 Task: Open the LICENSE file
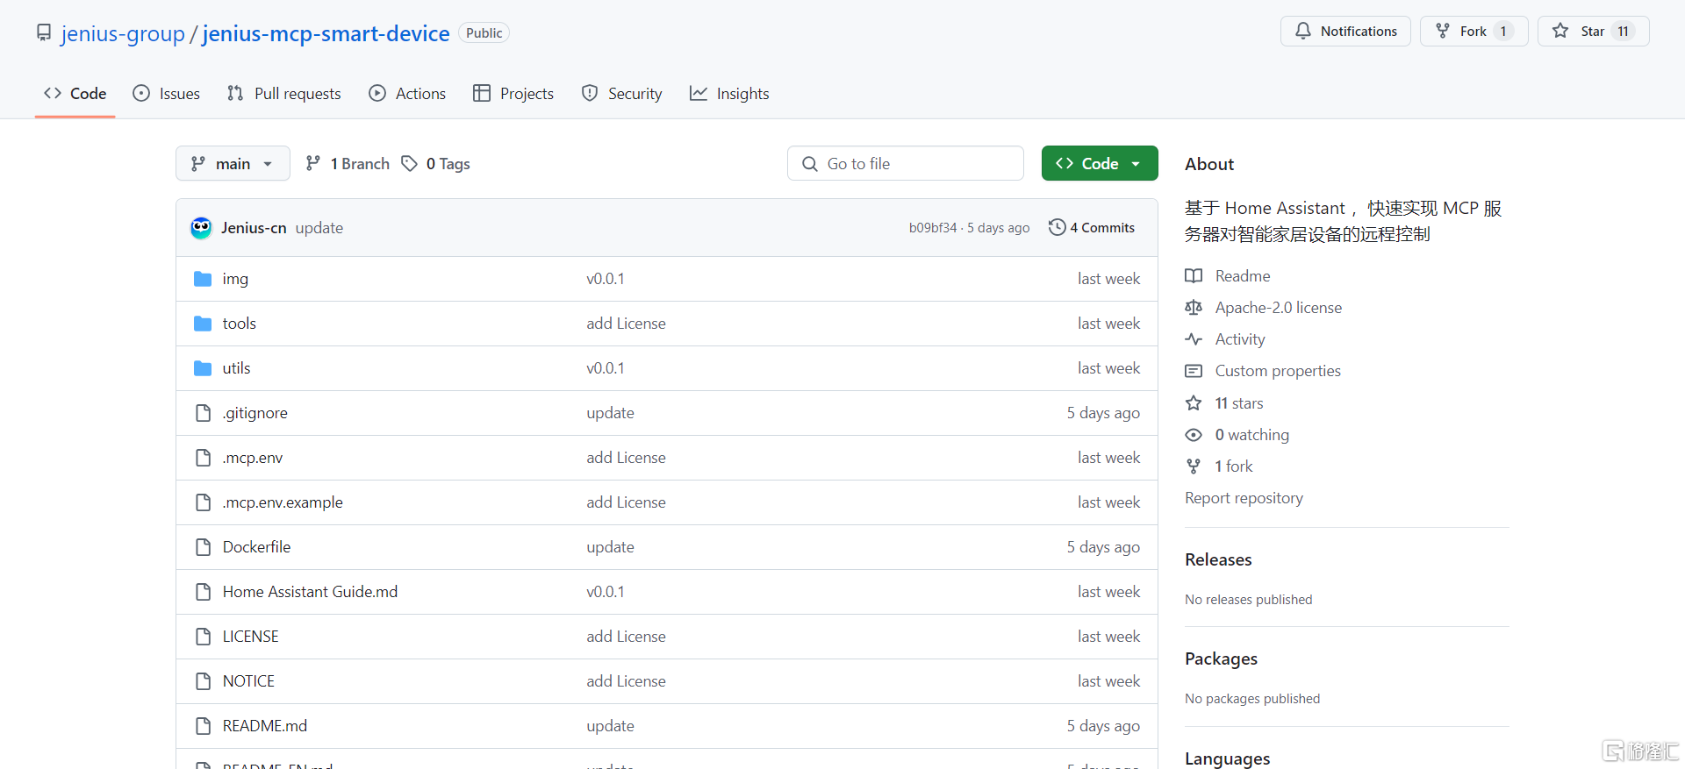tap(250, 637)
